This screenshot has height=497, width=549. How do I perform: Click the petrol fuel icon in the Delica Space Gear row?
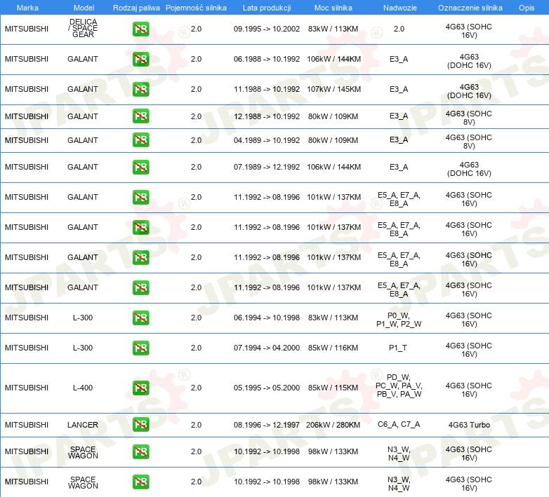[140, 29]
